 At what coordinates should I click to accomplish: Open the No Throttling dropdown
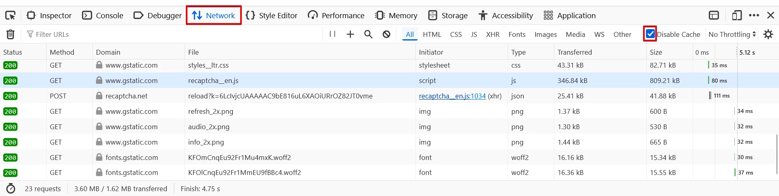point(732,34)
